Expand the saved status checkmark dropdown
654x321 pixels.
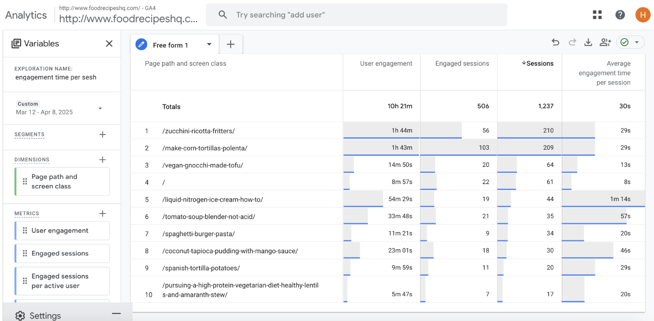click(636, 42)
